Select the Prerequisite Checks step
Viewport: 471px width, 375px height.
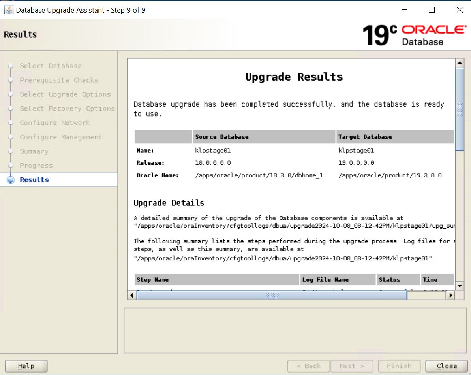tap(59, 80)
